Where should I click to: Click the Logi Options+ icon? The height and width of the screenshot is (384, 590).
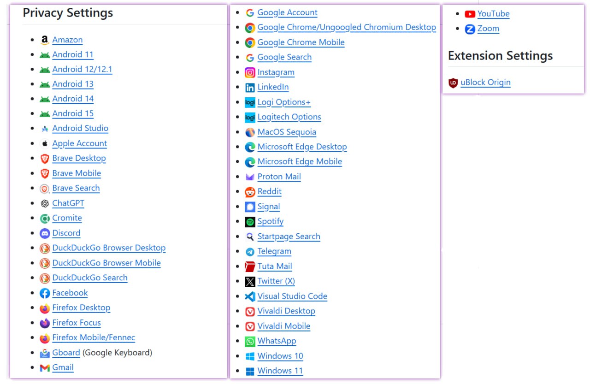(x=250, y=102)
